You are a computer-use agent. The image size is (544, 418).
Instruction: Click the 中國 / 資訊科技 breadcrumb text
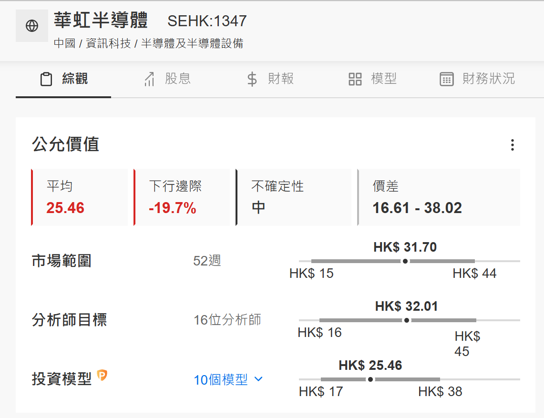point(92,43)
